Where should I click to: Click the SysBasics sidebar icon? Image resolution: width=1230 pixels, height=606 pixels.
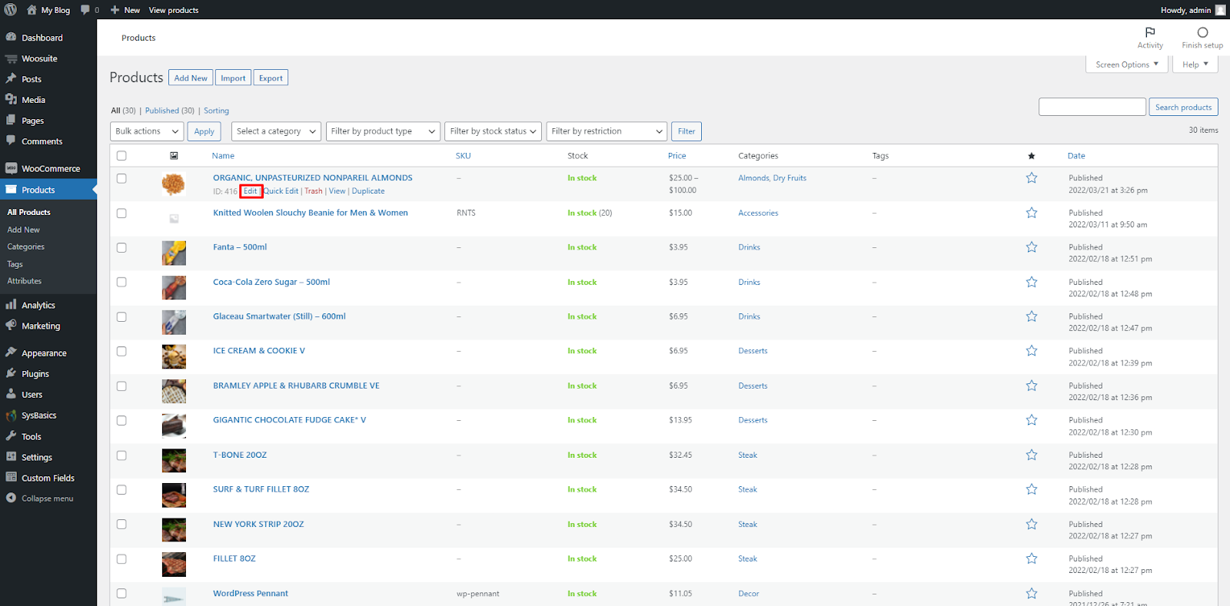(11, 416)
